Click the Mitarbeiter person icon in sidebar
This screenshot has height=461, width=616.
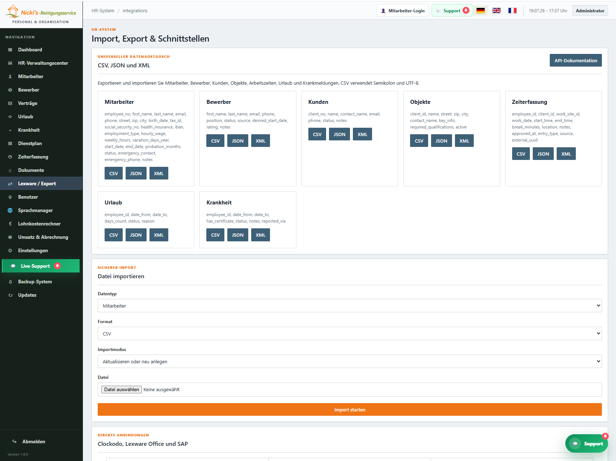coord(10,77)
